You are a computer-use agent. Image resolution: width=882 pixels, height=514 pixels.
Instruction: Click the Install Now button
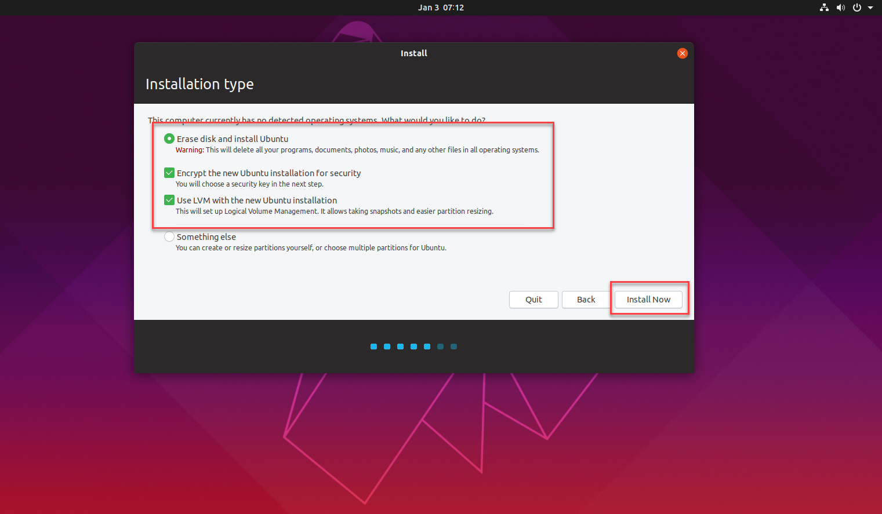(x=648, y=300)
